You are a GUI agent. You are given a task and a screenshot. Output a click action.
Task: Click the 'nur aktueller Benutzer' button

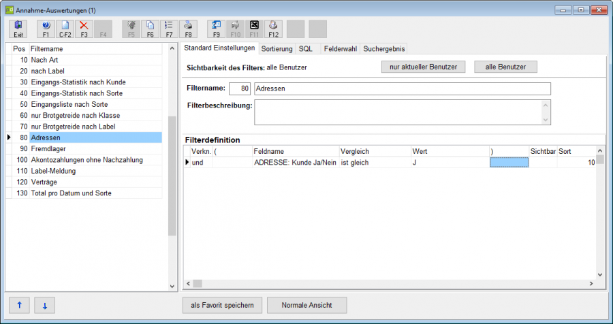(424, 67)
